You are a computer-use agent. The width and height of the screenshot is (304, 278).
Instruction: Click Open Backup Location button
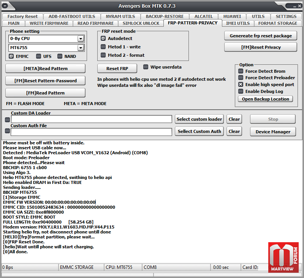click(x=265, y=99)
